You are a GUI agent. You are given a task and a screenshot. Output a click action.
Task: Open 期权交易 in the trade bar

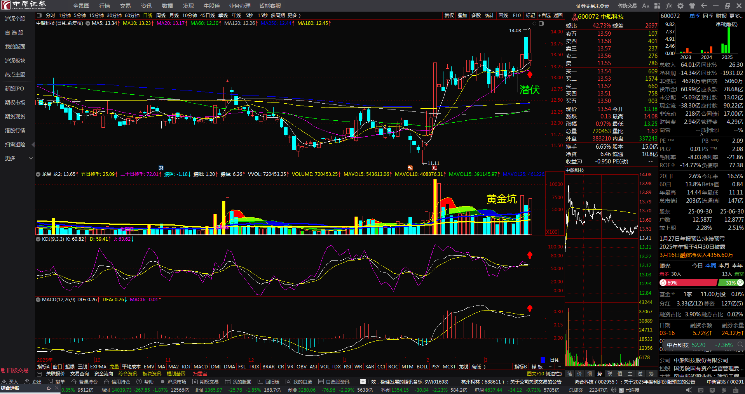coord(206,382)
